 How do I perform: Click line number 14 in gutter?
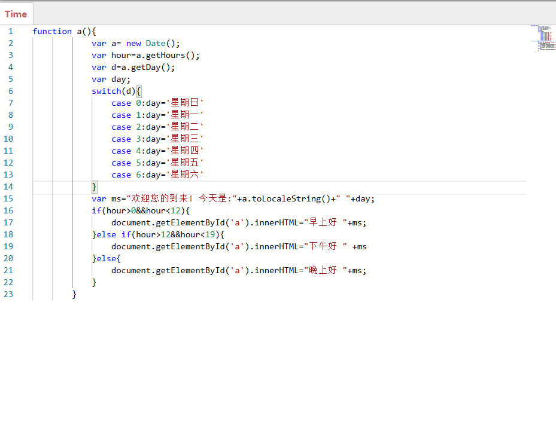pyautogui.click(x=8, y=187)
